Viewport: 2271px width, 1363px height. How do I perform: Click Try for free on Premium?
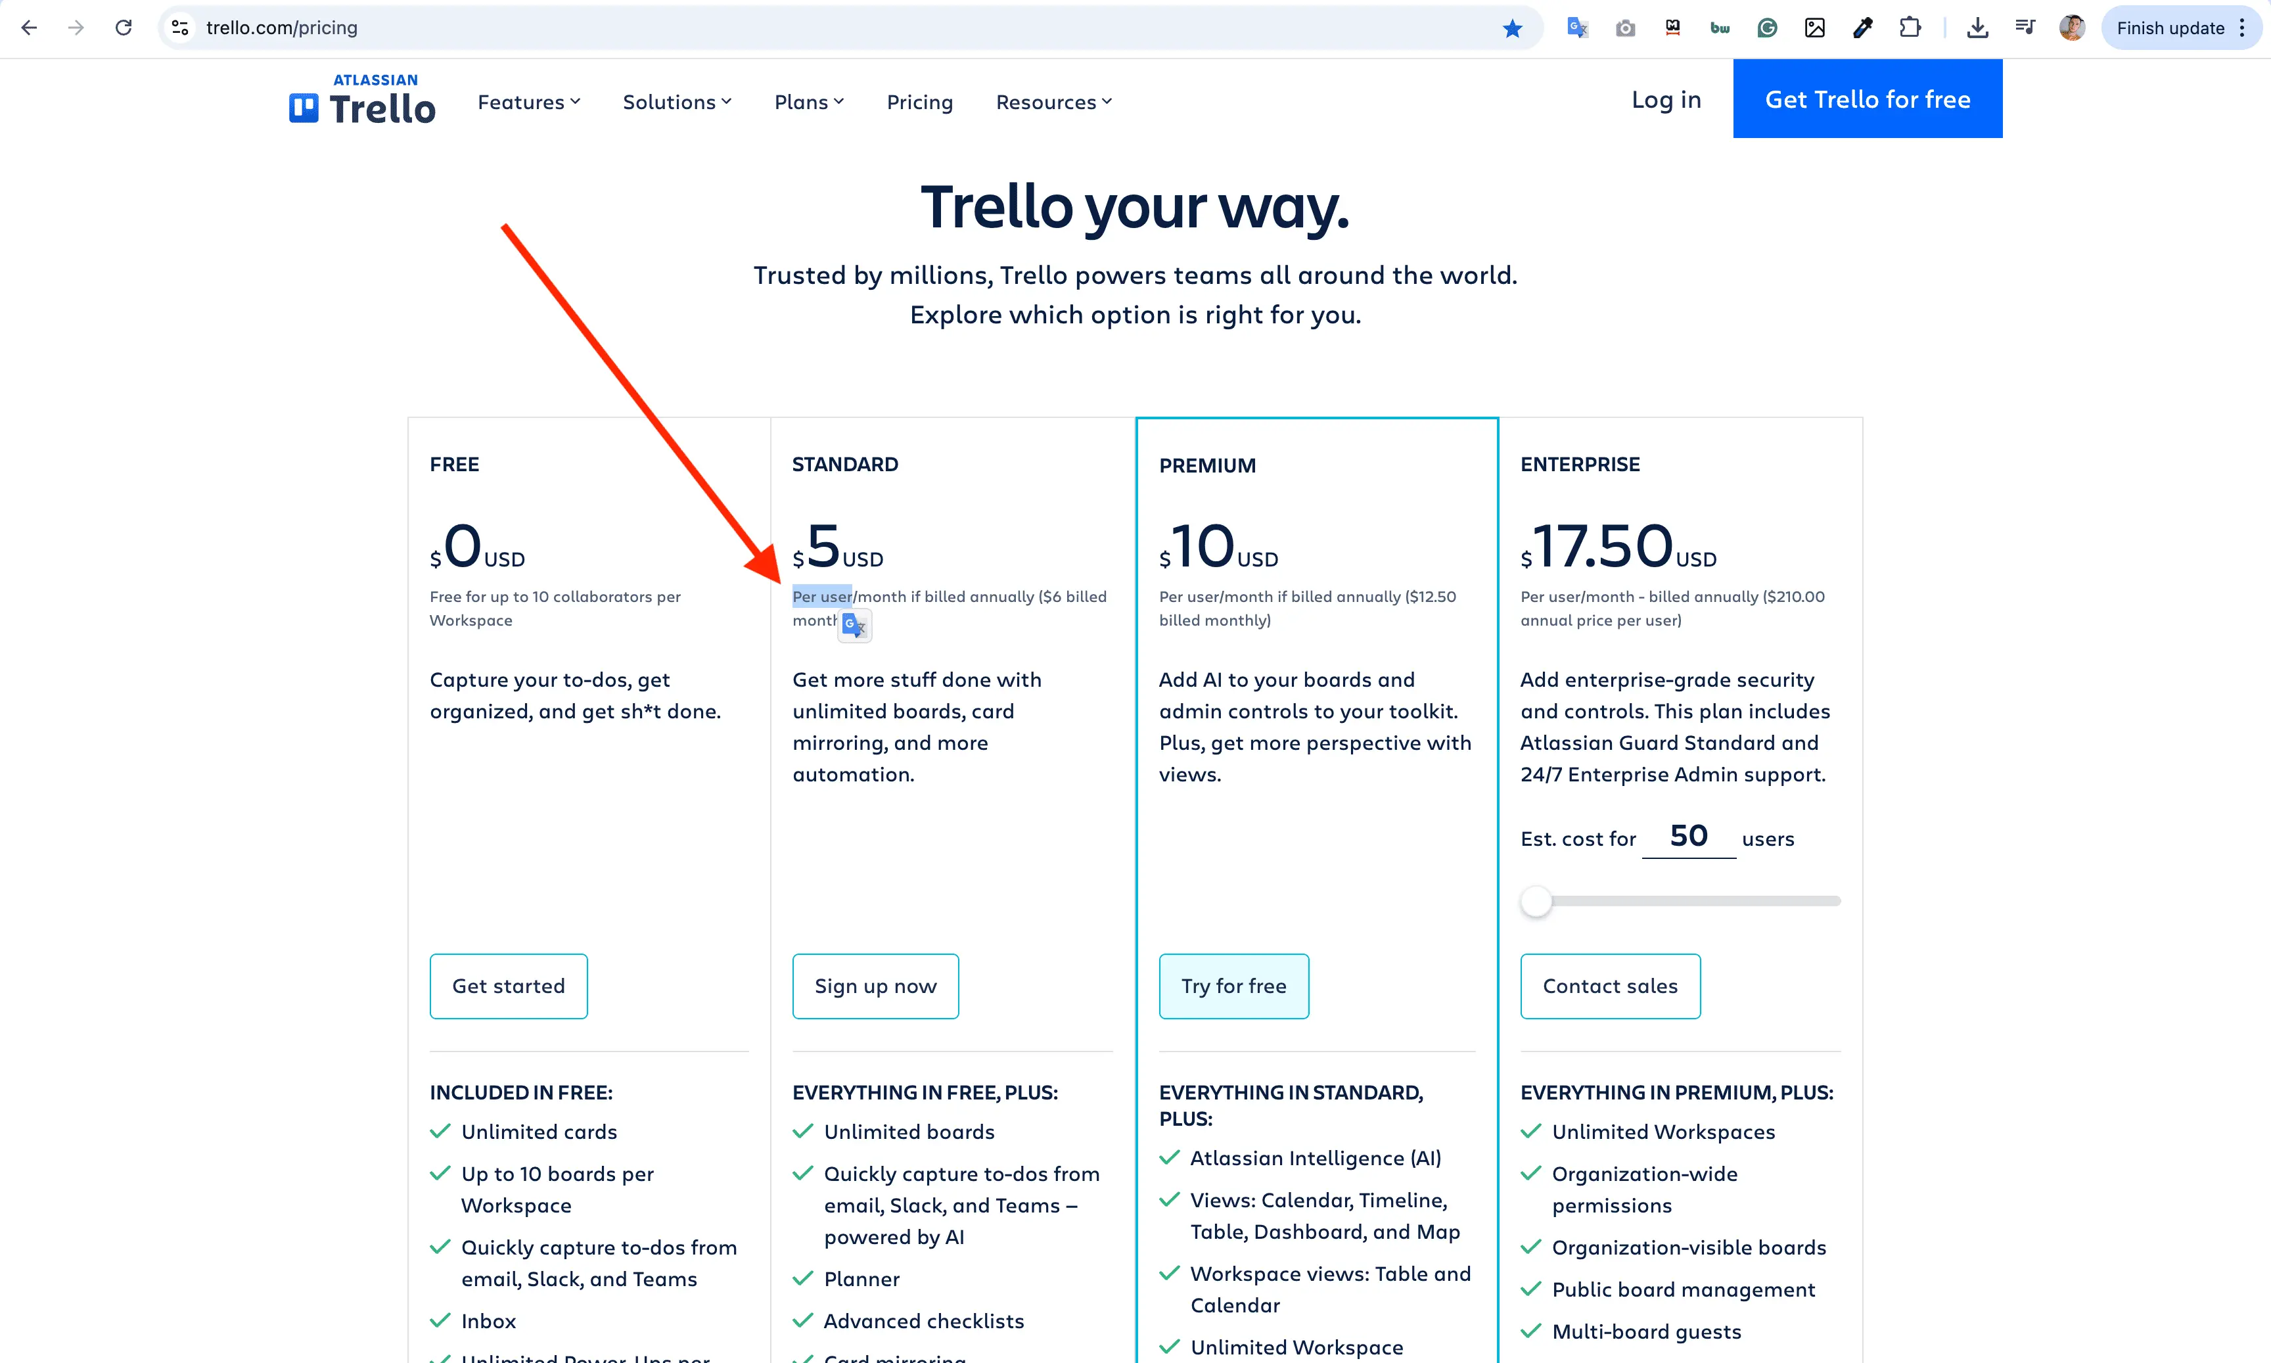pyautogui.click(x=1233, y=986)
